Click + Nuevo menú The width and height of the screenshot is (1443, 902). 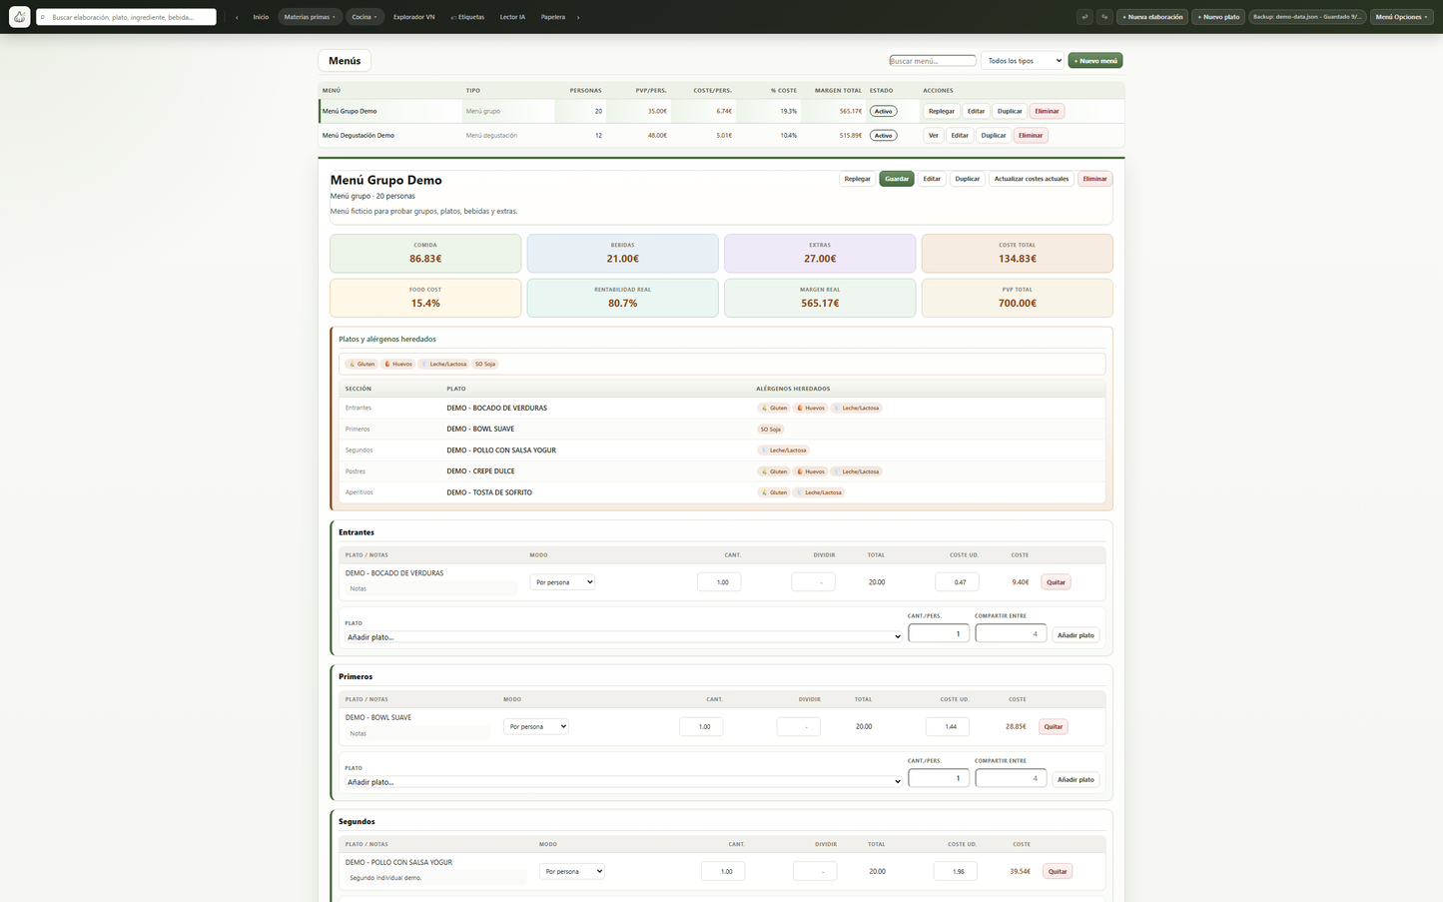1095,61
